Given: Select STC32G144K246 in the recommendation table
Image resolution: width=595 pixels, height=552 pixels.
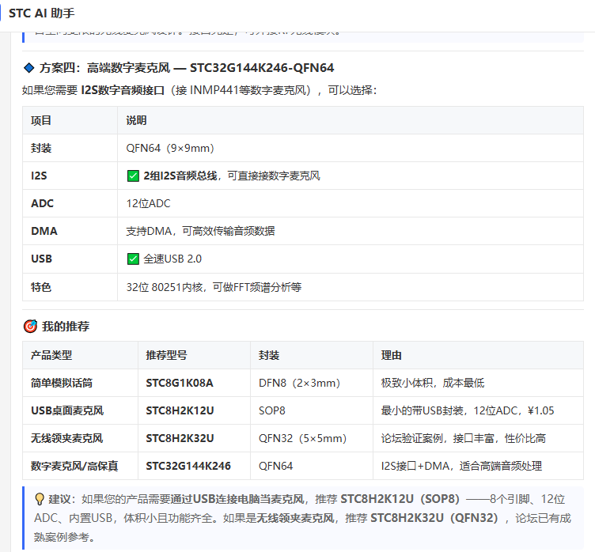Looking at the screenshot, I should click(188, 466).
